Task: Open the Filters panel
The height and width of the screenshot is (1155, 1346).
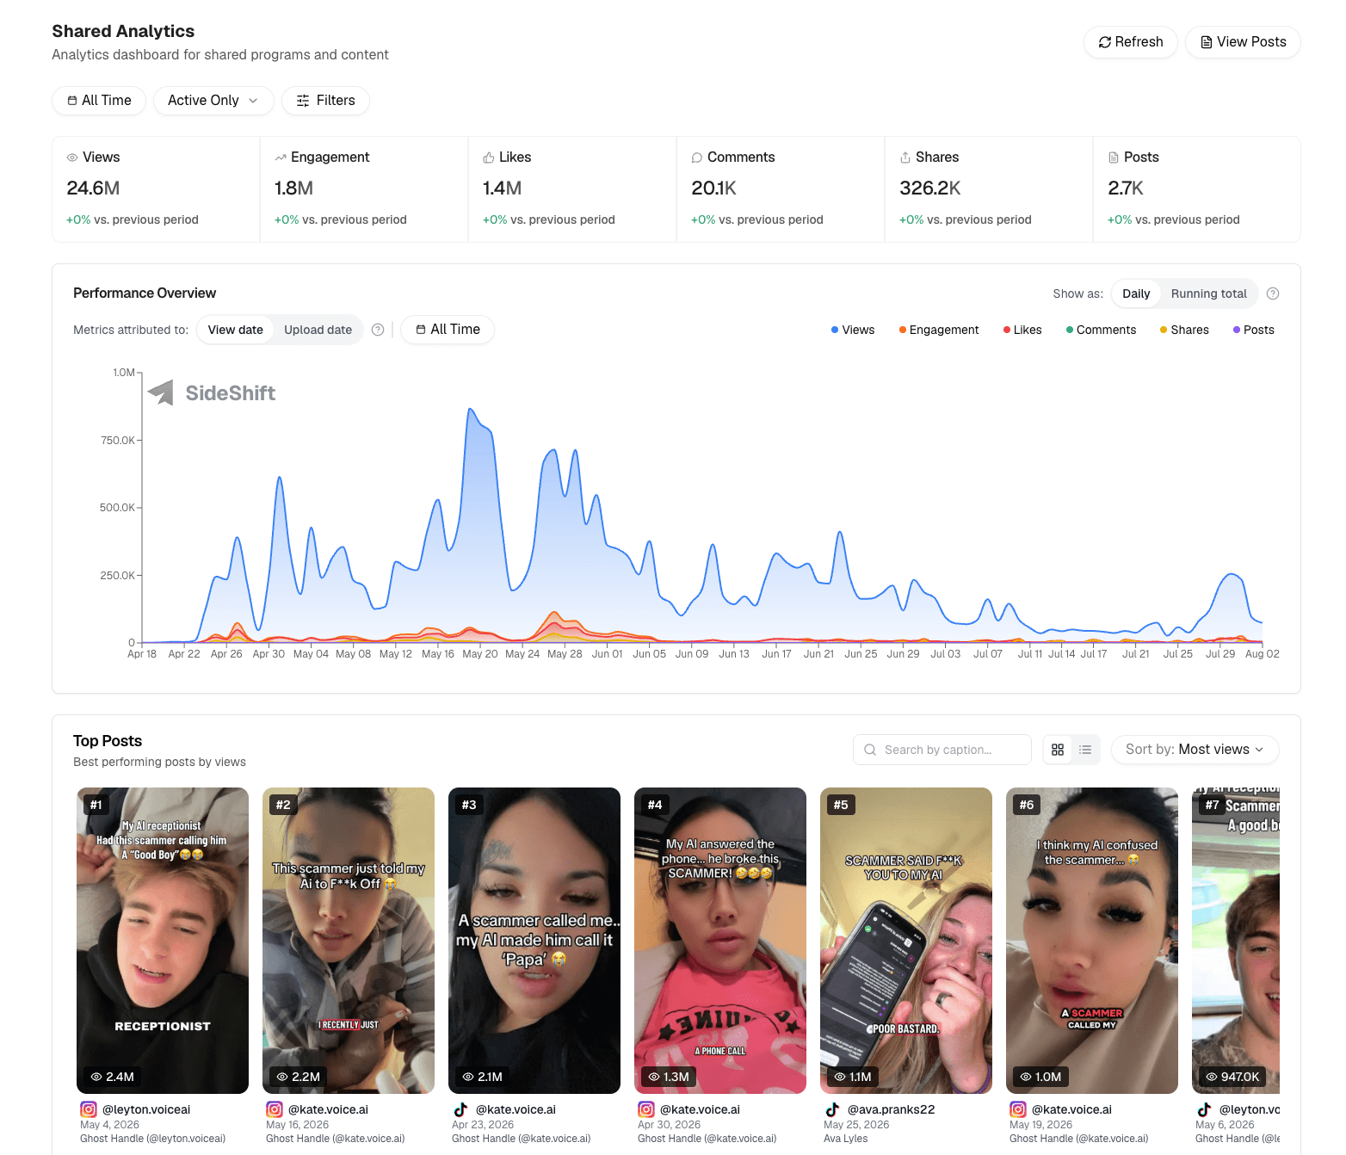Action: click(325, 101)
